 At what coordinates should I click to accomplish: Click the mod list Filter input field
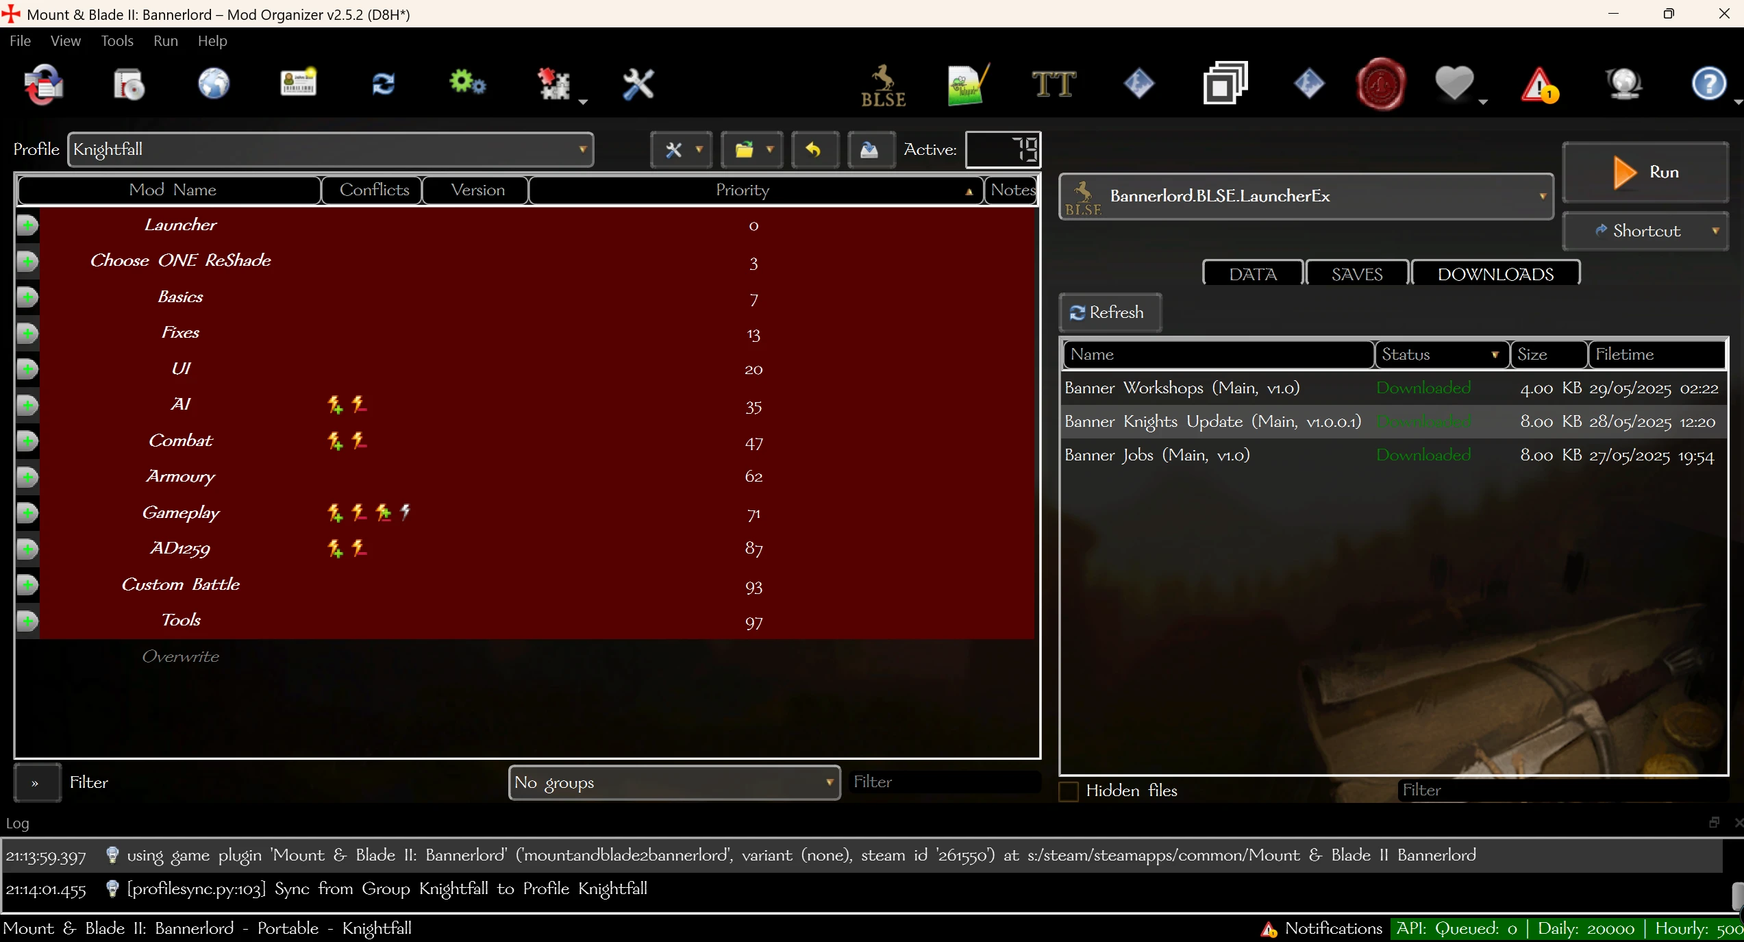coord(944,782)
